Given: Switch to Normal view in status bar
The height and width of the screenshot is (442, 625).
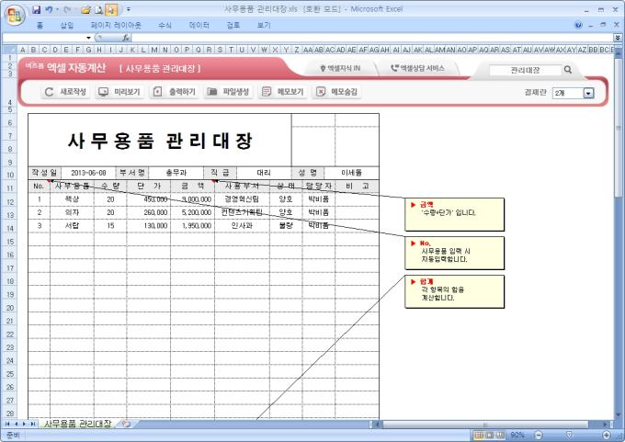Looking at the screenshot, I should pyautogui.click(x=479, y=435).
